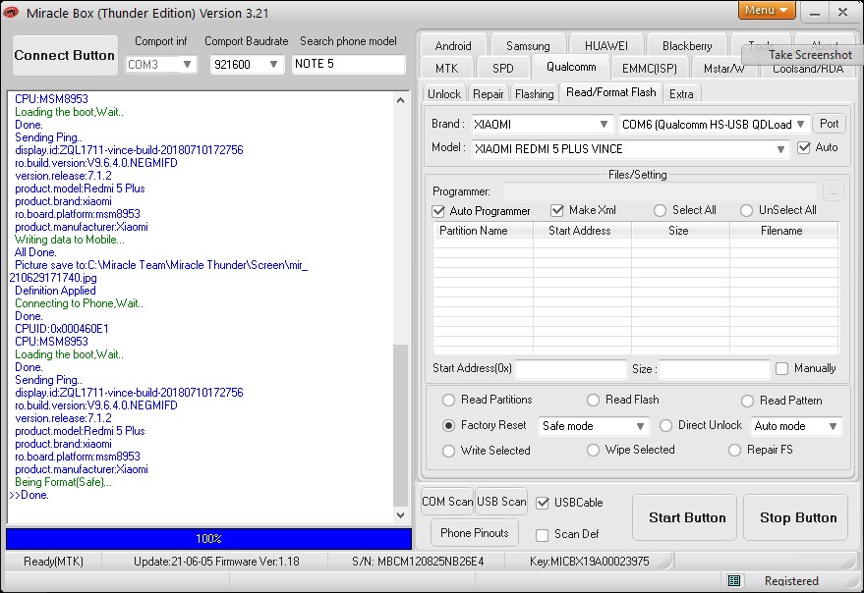864x593 pixels.
Task: Switch to the Qualcomm tab
Action: click(x=571, y=67)
